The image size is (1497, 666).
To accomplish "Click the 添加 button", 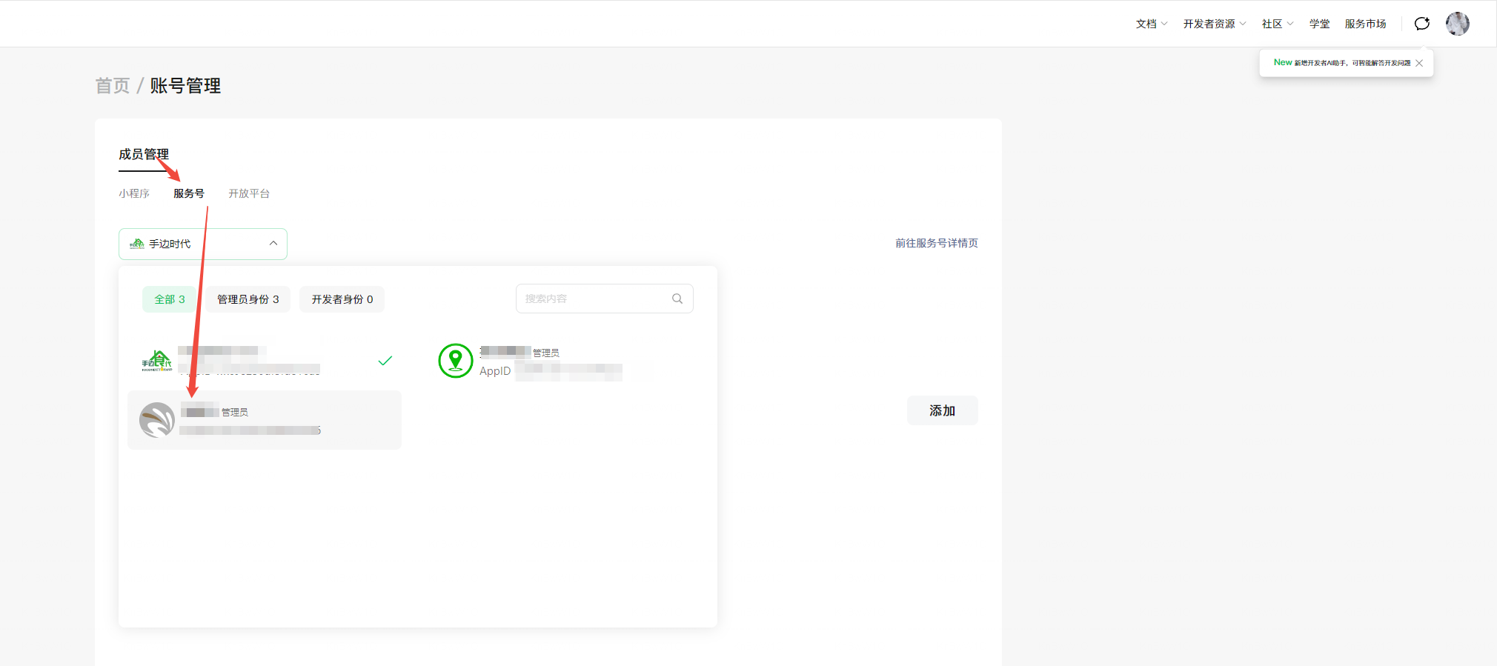I will (942, 410).
